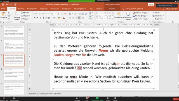Click the Save icon in quick access toolbar

click(x=3, y=4)
